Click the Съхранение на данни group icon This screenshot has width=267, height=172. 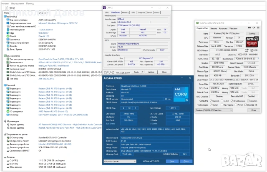(x=5, y=134)
